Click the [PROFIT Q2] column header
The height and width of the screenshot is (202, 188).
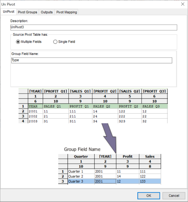(105, 91)
